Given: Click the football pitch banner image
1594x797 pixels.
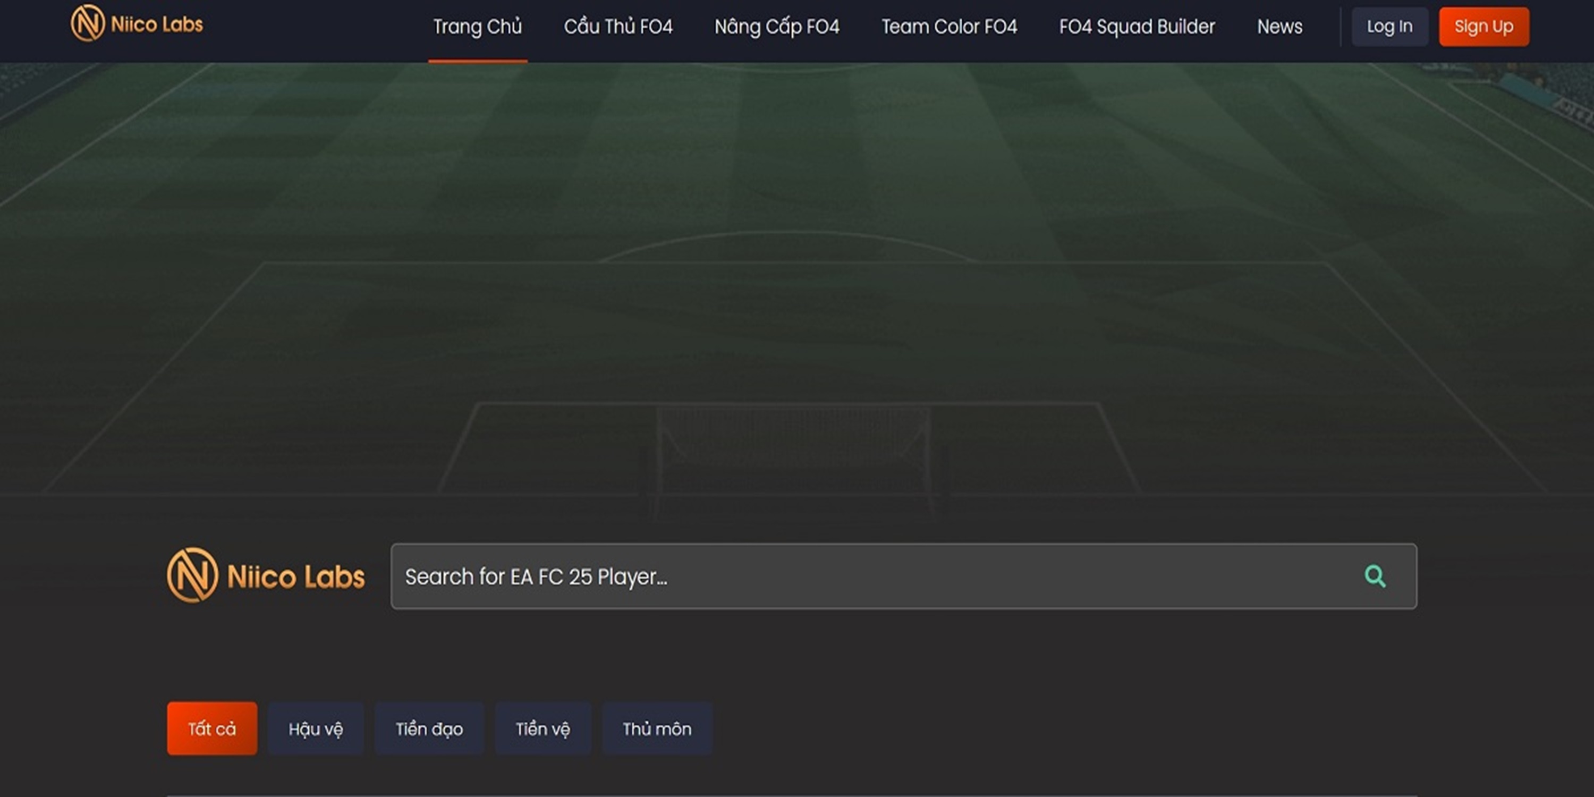Looking at the screenshot, I should (x=797, y=278).
